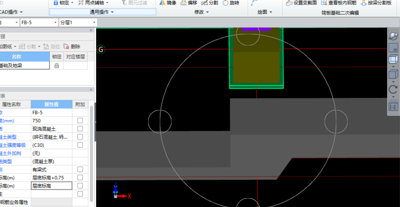Select the polyline draw tool above 绘图
This screenshot has width=400, height=207.
(x=254, y=3)
